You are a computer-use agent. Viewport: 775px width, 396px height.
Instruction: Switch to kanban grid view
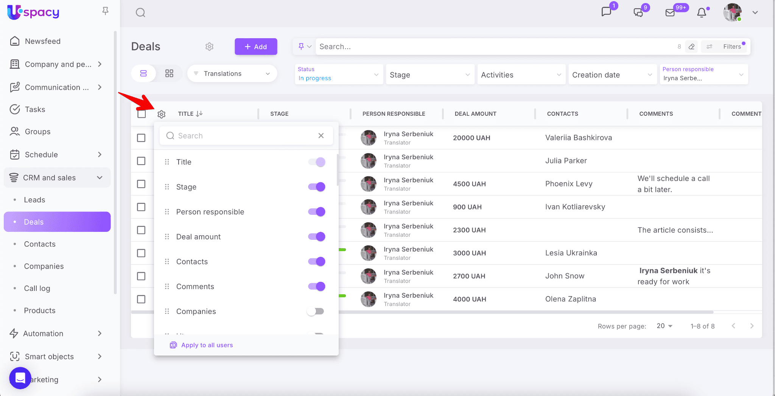[x=169, y=73]
